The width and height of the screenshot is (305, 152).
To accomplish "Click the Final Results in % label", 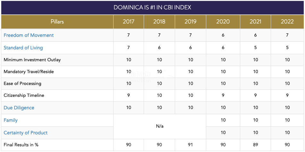I will pos(21,145).
